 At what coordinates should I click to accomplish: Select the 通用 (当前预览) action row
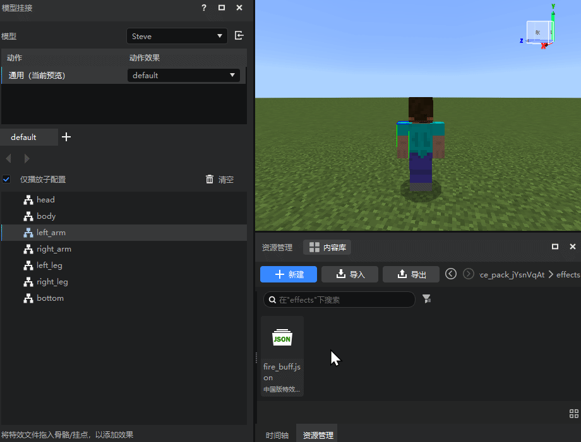(x=124, y=76)
